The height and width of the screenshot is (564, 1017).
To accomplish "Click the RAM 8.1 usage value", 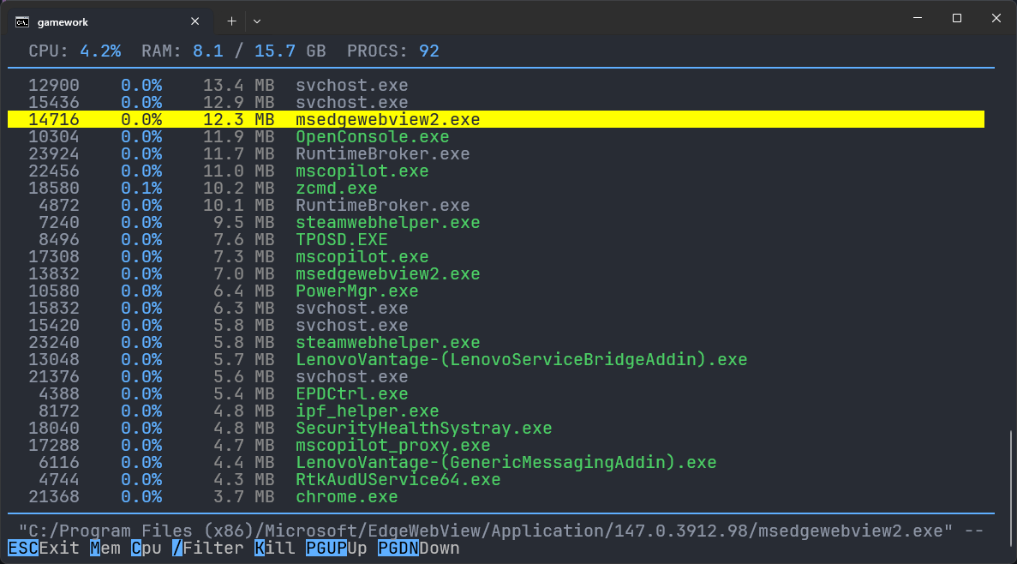I will point(207,51).
